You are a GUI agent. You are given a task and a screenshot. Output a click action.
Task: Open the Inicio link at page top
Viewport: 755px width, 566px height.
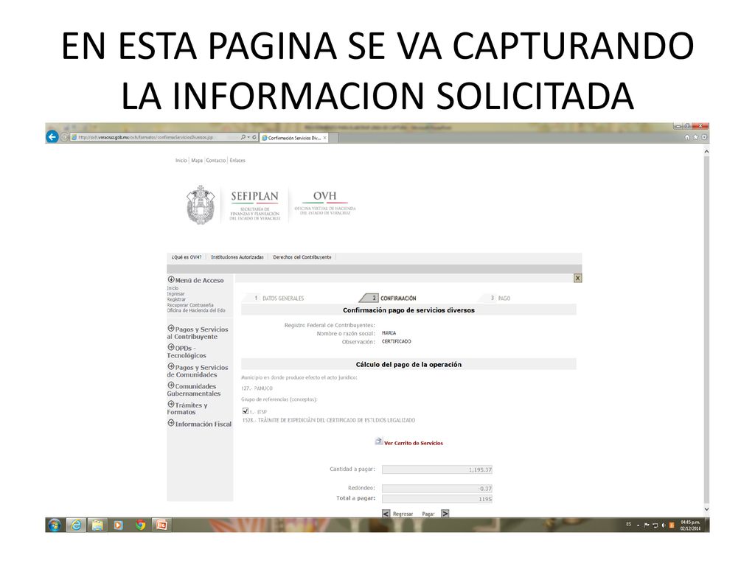pyautogui.click(x=181, y=160)
